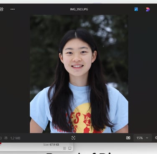Open the 15% zoom level dropdown
157x154 pixels.
point(142,138)
